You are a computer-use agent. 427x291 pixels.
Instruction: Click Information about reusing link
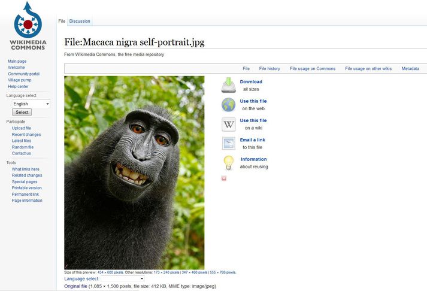click(x=254, y=163)
